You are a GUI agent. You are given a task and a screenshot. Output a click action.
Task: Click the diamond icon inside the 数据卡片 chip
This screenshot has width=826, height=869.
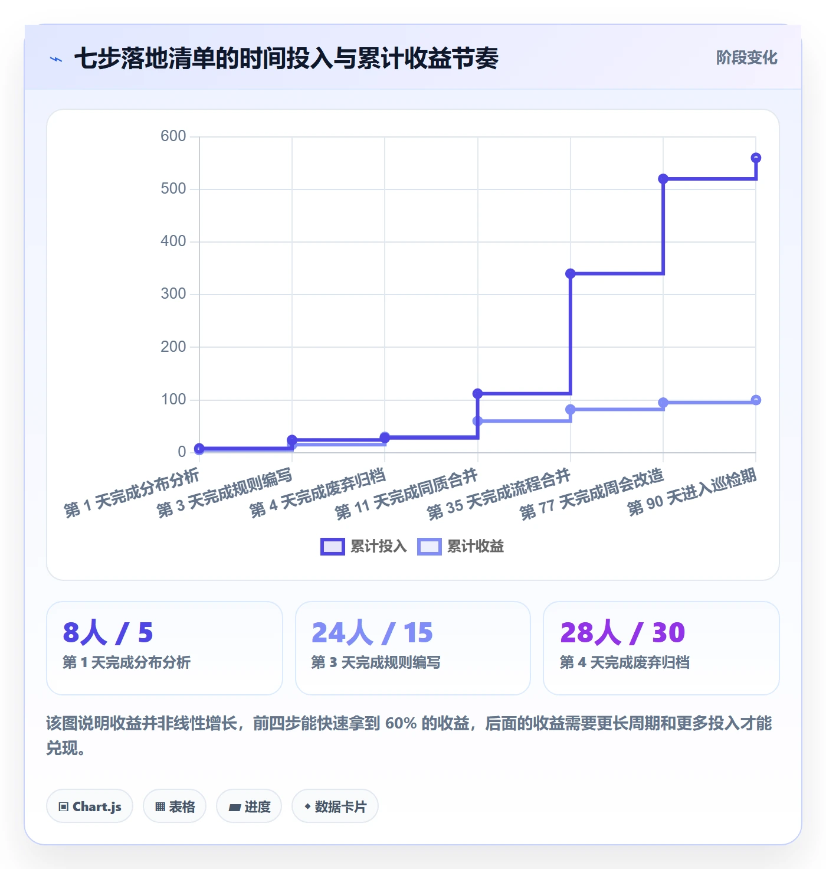click(x=307, y=806)
